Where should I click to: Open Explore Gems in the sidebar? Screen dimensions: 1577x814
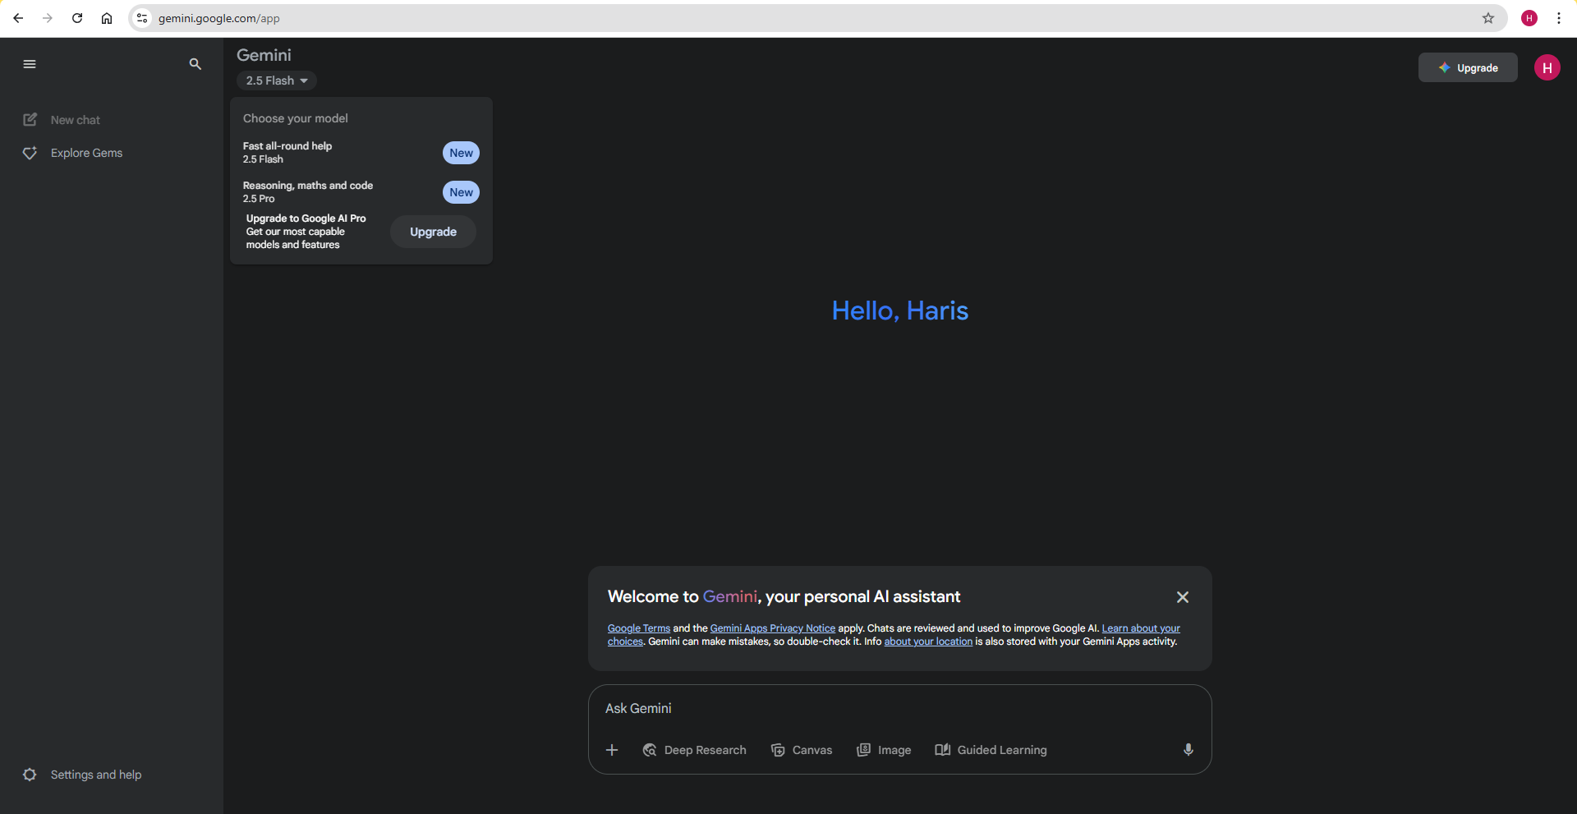(x=86, y=153)
